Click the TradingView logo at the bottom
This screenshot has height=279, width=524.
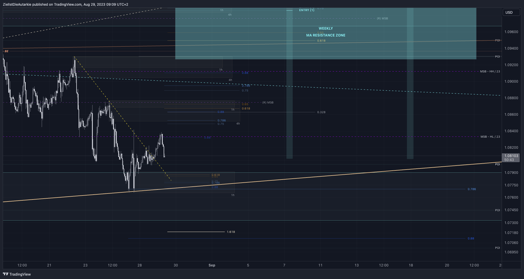click(x=17, y=274)
